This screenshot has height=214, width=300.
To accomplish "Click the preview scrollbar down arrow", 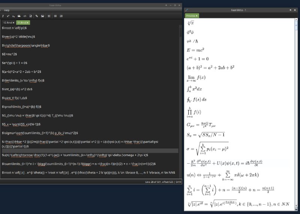I will 296,206.
